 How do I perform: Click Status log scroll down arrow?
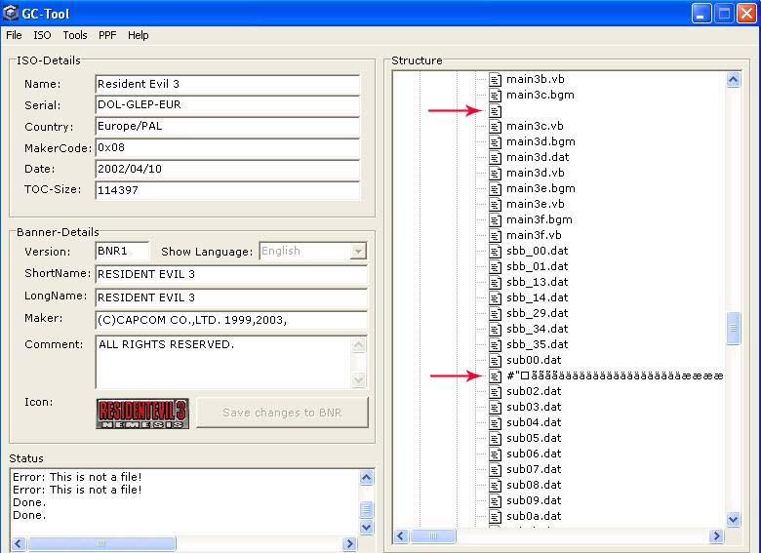pyautogui.click(x=367, y=528)
